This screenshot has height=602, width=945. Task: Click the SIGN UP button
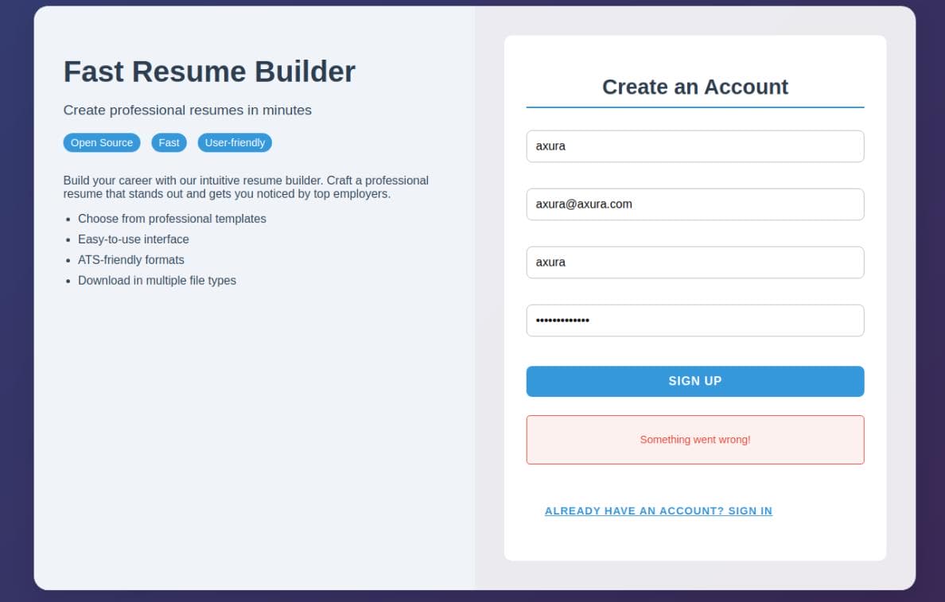coord(695,381)
